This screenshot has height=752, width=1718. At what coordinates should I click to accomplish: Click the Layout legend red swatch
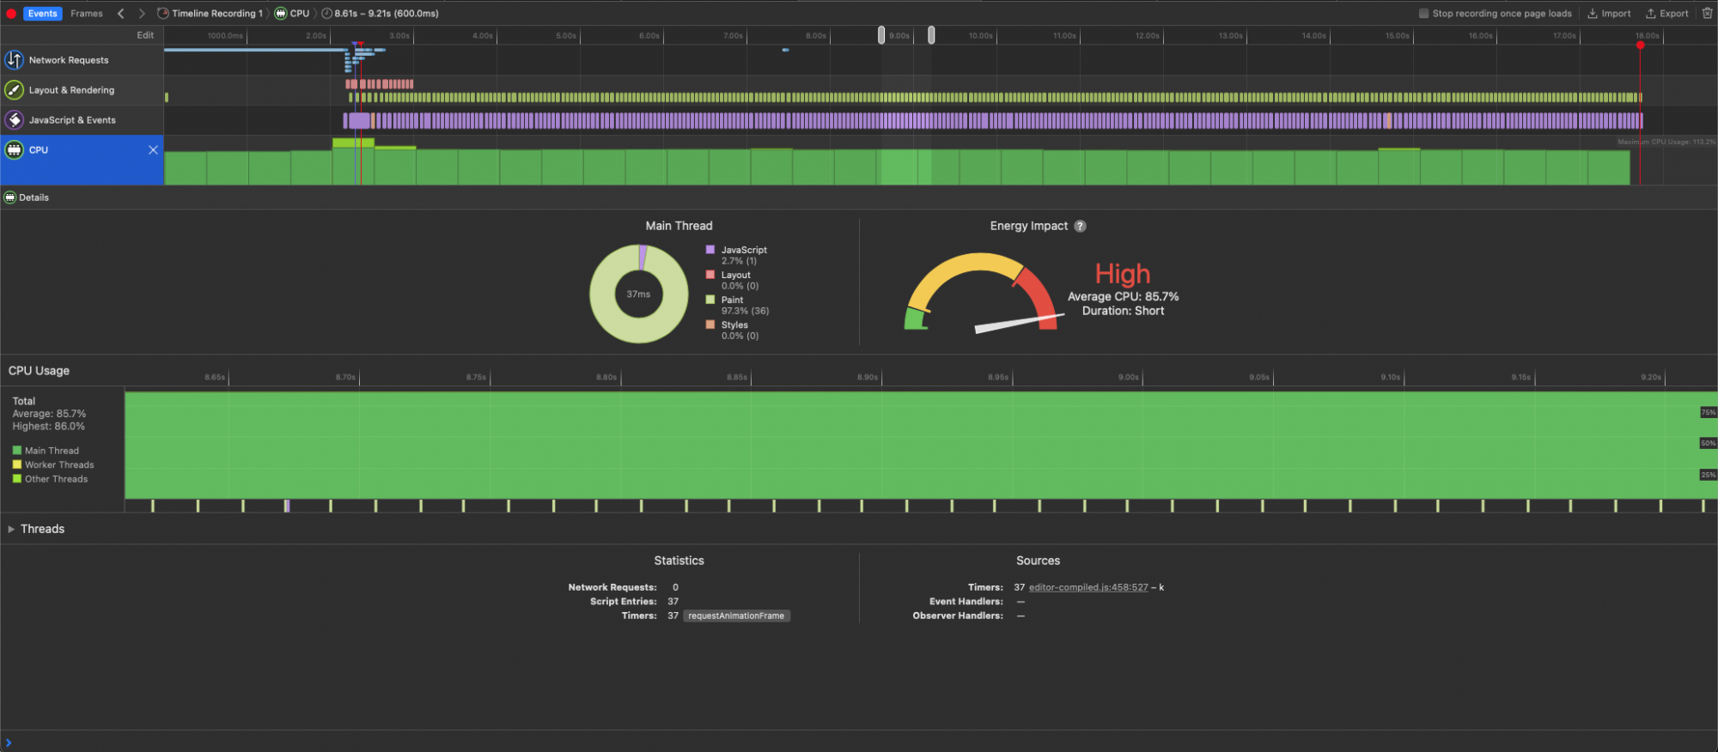(710, 275)
